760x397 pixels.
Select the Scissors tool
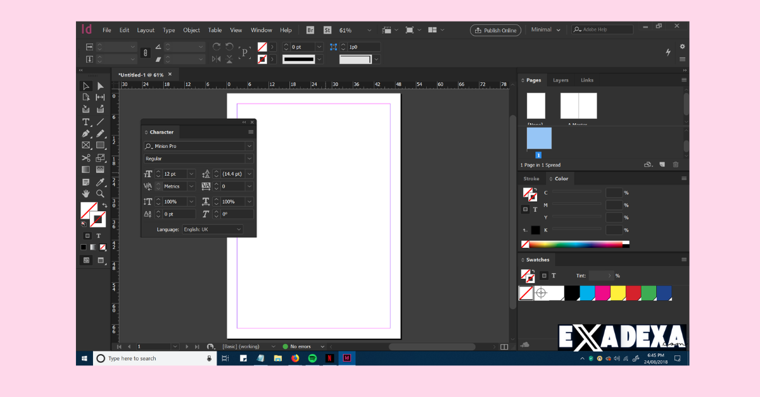pyautogui.click(x=85, y=157)
